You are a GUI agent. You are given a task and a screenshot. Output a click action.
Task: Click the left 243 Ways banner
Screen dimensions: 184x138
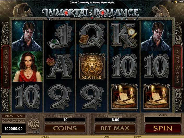(6, 67)
